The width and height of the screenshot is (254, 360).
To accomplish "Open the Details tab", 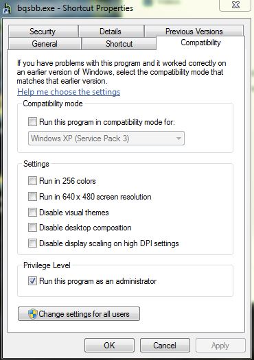I will pos(111,32).
